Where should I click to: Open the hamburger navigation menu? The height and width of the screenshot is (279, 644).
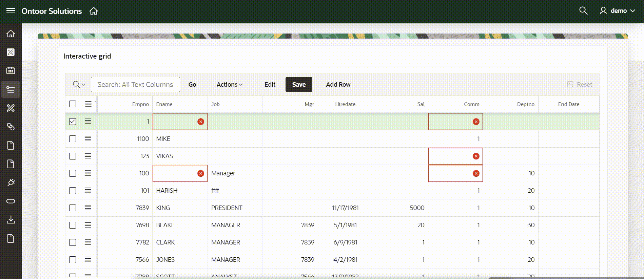[x=11, y=11]
